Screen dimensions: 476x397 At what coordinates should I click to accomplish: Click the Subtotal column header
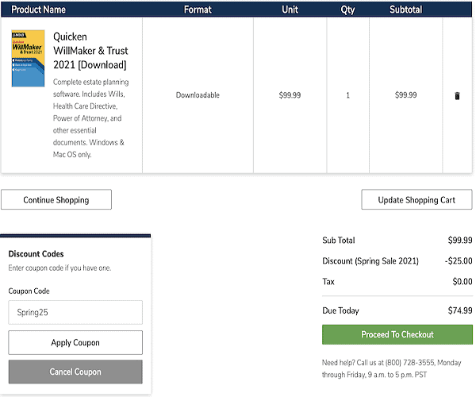pos(406,10)
